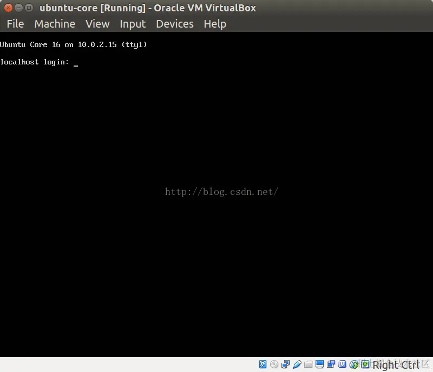
Task: Click the Right Ctrl host key label
Action: [396, 365]
